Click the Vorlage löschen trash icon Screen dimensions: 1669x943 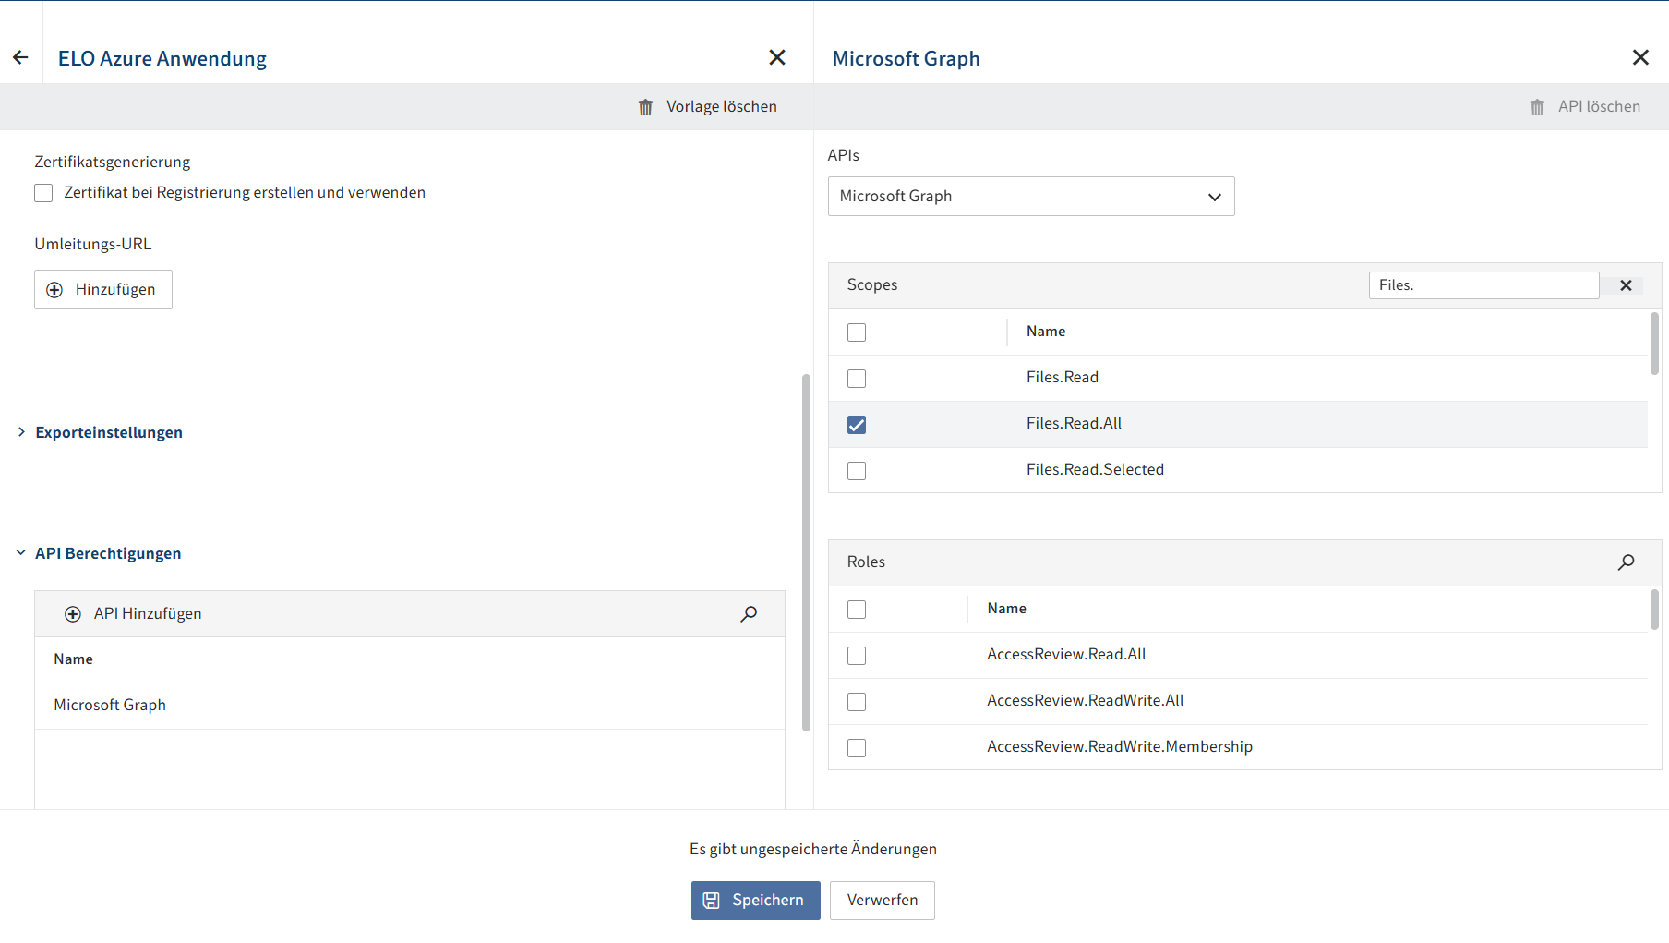click(x=645, y=107)
